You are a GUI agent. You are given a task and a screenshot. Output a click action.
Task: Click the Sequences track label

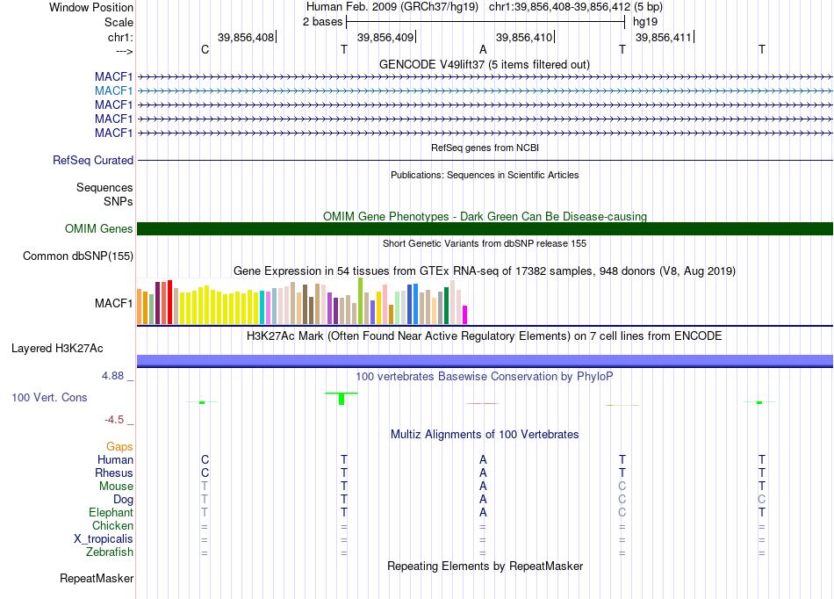[x=104, y=188]
